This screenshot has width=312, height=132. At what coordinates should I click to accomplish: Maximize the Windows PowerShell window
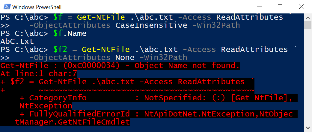click(x=280, y=7)
